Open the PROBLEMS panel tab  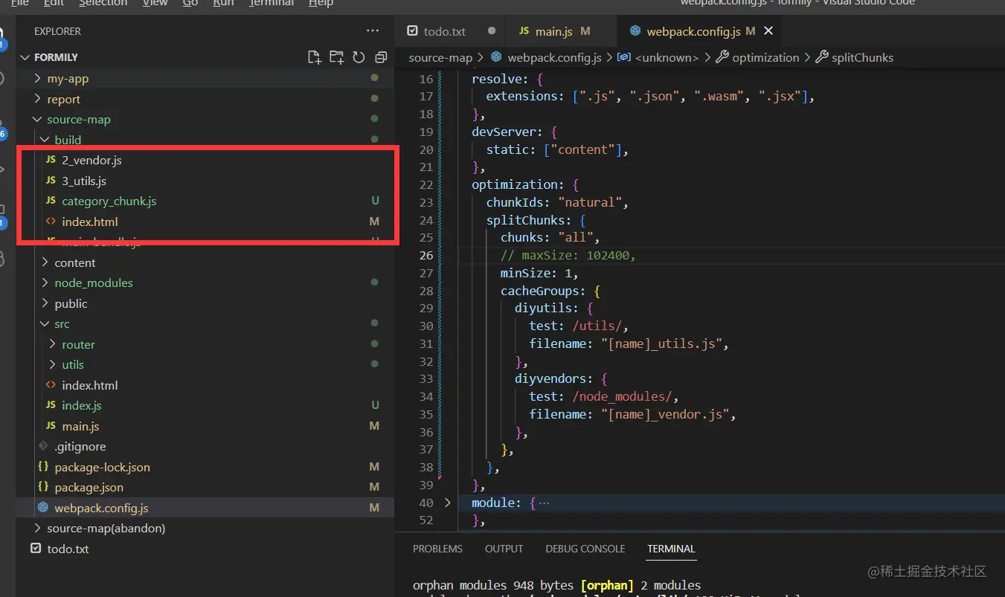(437, 549)
